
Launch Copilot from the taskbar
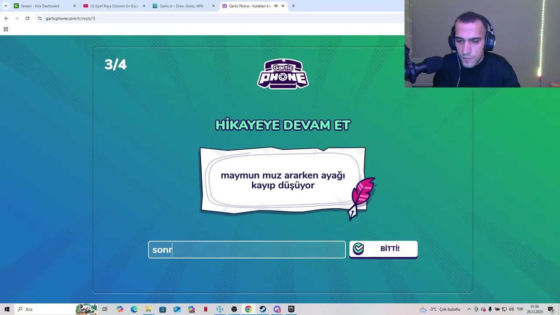pyautogui.click(x=120, y=309)
